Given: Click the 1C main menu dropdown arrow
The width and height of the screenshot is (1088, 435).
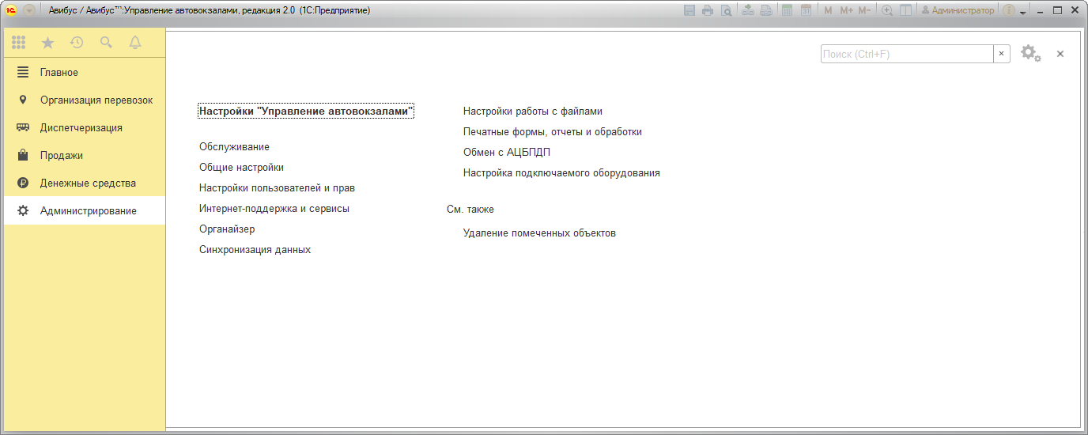Looking at the screenshot, I should pyautogui.click(x=28, y=10).
